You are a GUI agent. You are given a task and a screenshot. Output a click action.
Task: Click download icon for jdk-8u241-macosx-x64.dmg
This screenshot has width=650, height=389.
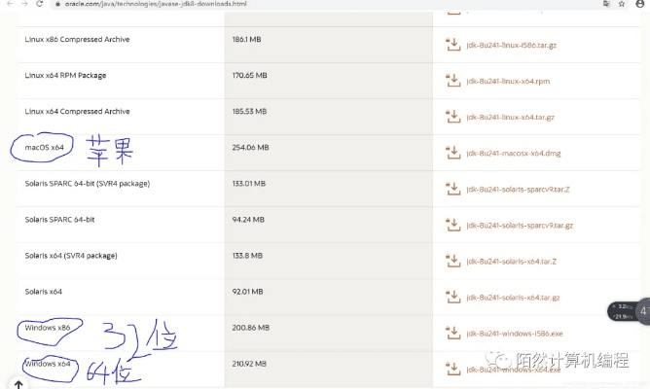point(451,153)
